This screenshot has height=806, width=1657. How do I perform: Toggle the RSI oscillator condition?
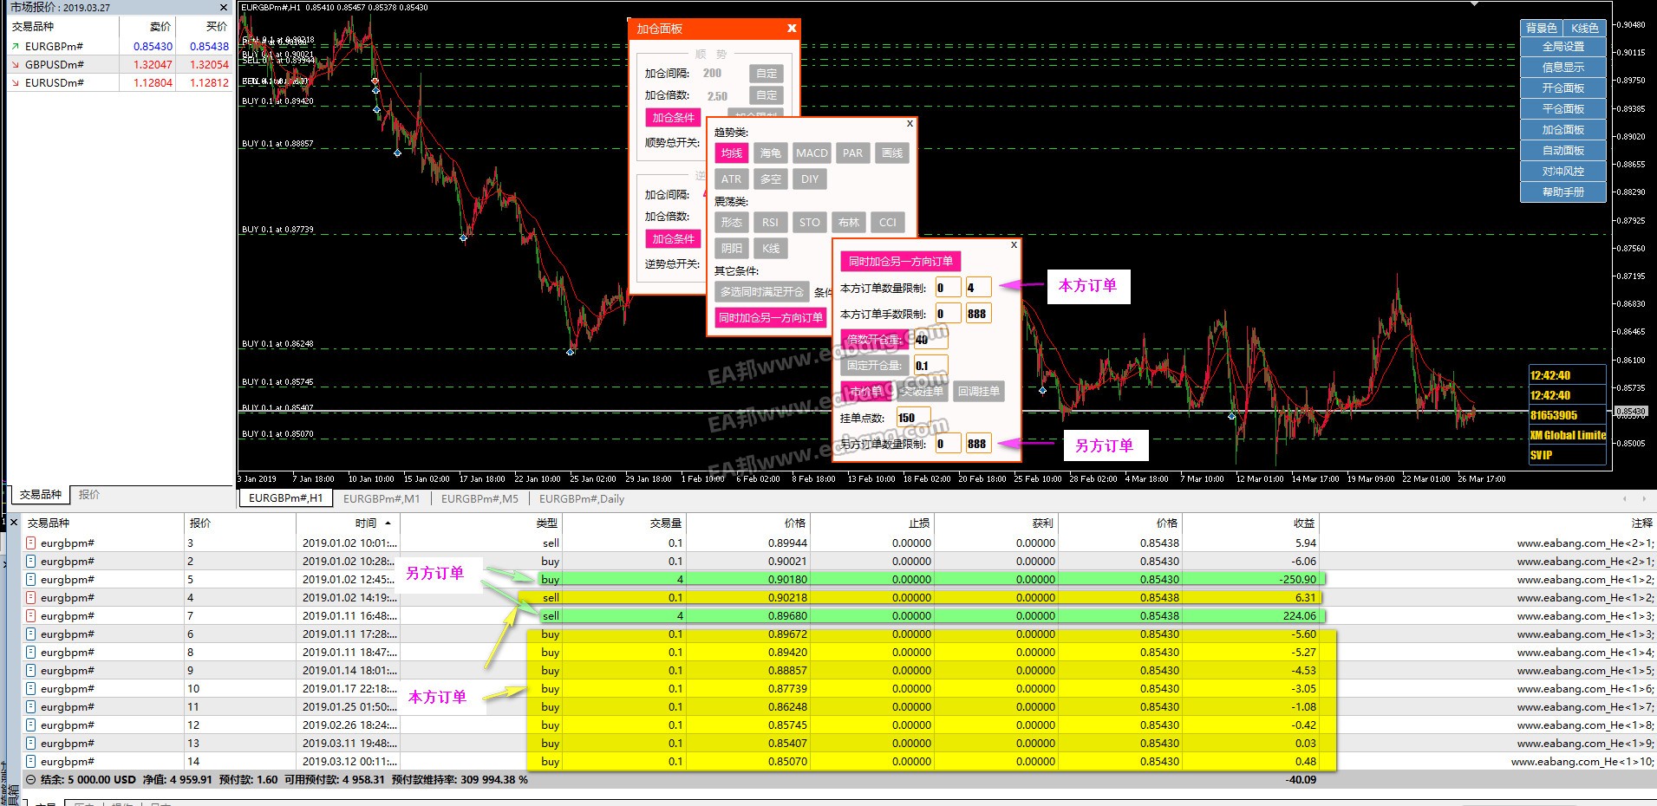770,223
